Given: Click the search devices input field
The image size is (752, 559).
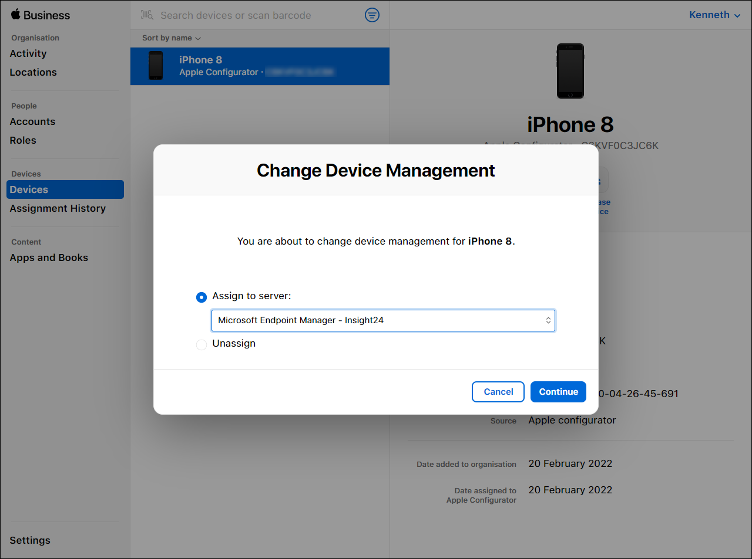Looking at the screenshot, I should [236, 15].
